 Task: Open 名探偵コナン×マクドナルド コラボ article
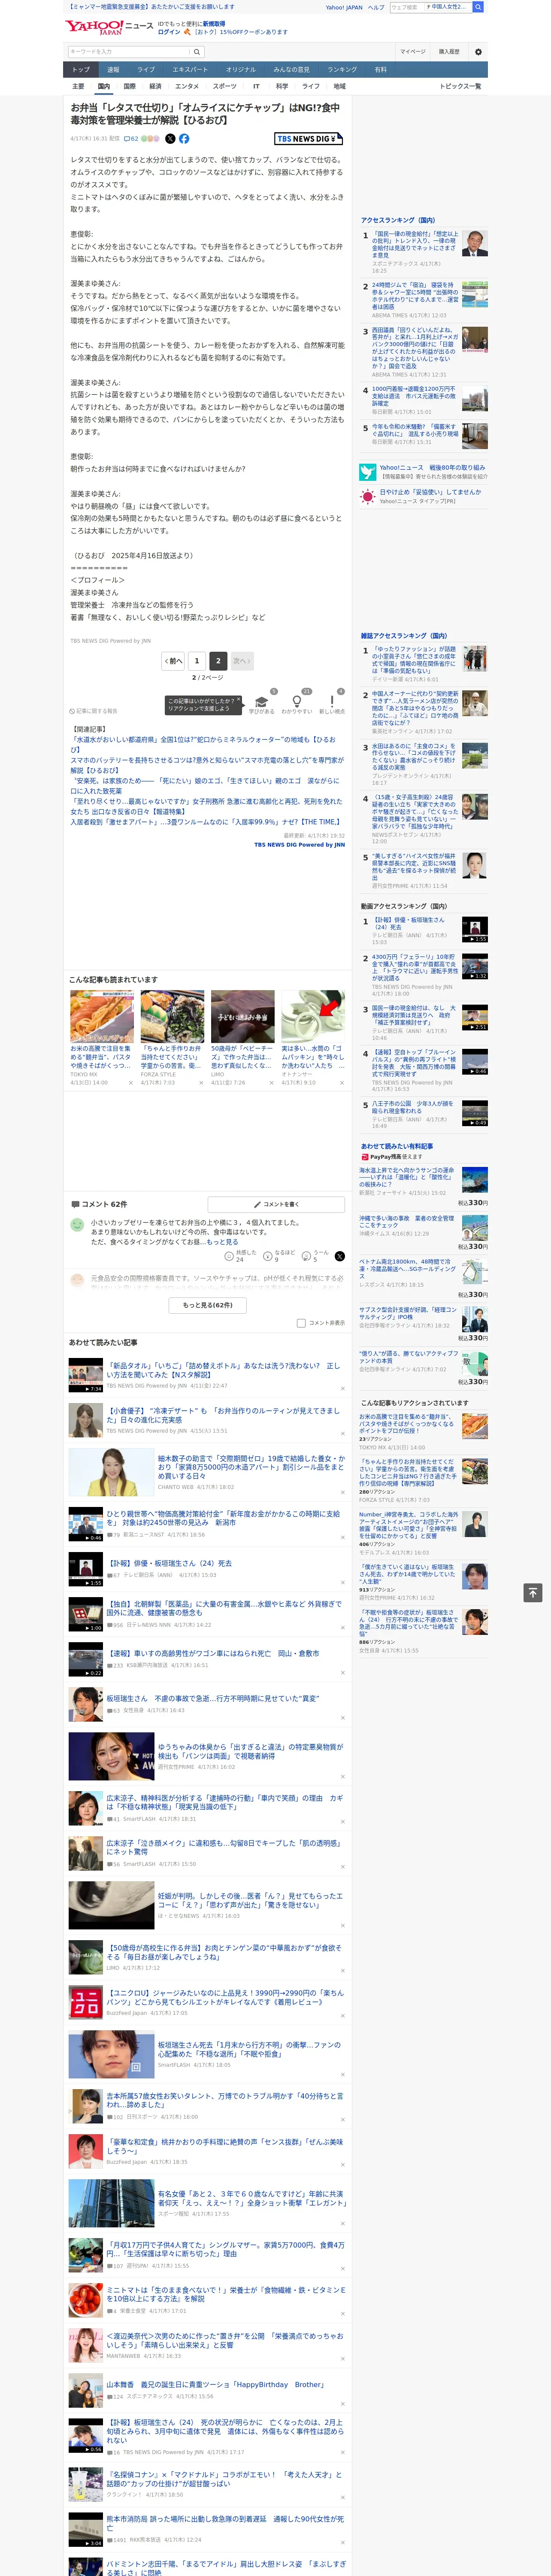pos(225,2479)
